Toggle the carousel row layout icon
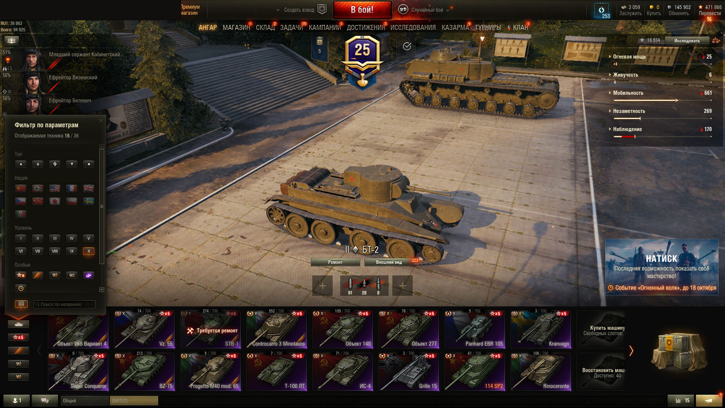The width and height of the screenshot is (725, 408). [x=21, y=304]
